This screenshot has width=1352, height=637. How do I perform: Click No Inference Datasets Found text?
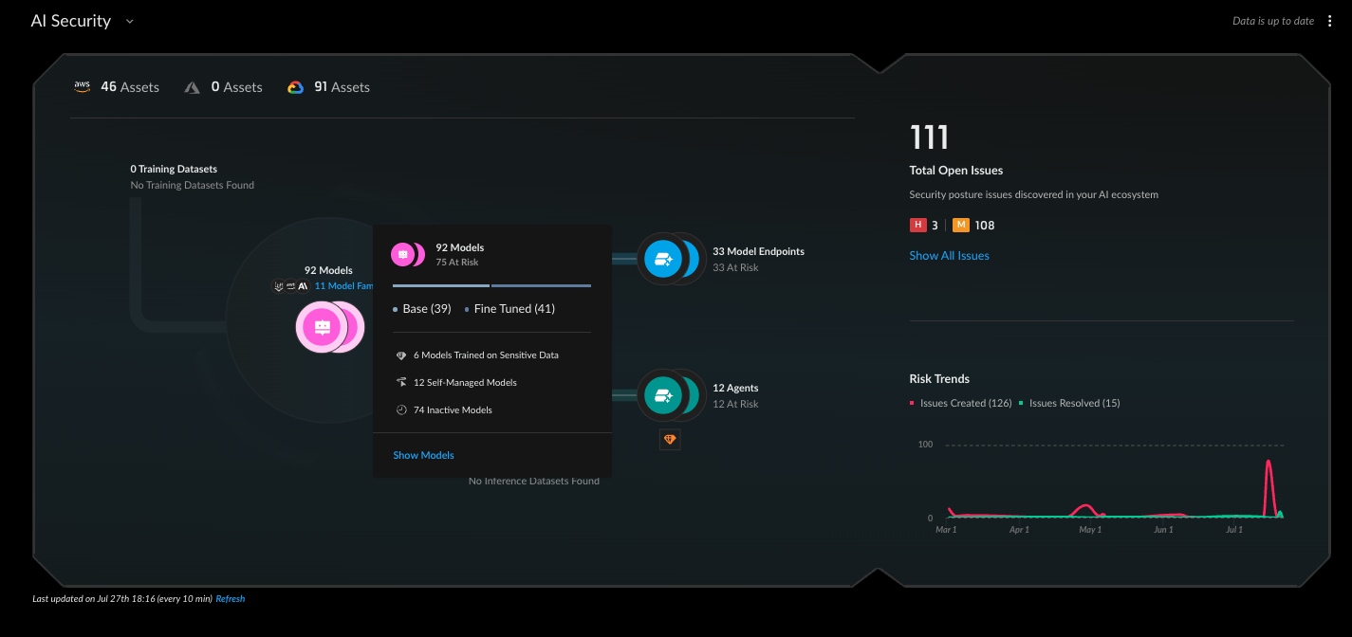point(534,481)
